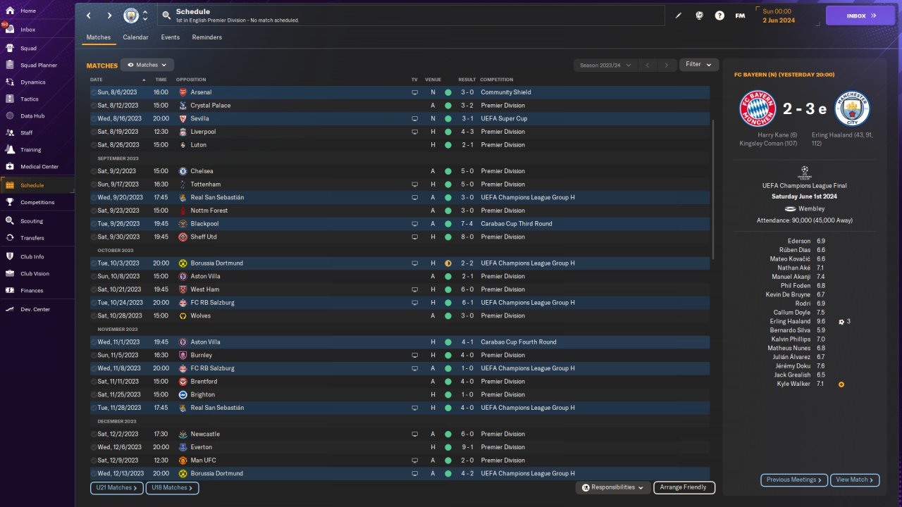Open the Matches view dropdown
Viewport: 902px width, 507px height.
click(x=147, y=65)
